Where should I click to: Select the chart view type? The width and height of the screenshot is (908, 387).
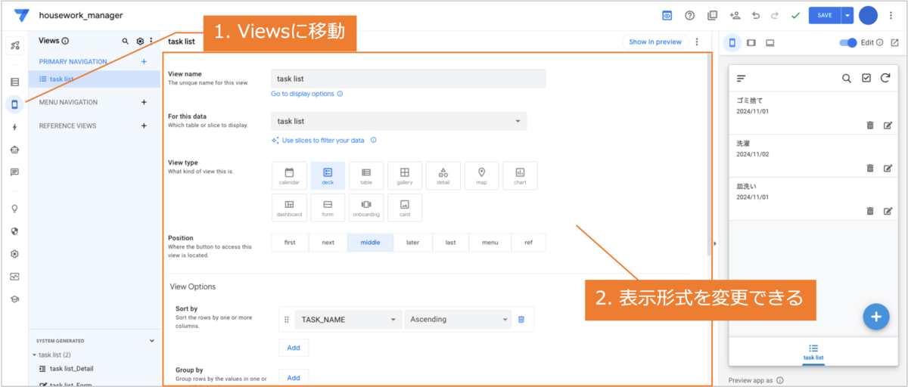pyautogui.click(x=520, y=175)
